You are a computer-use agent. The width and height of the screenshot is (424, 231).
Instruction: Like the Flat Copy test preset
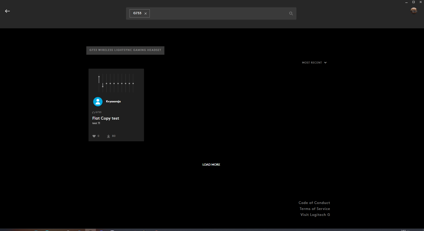[94, 136]
